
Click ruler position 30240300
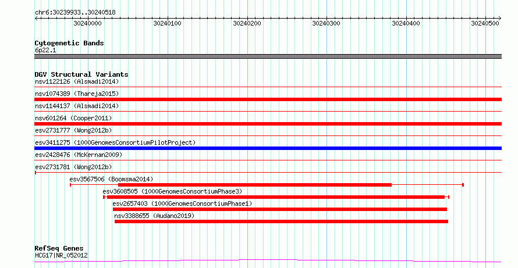click(x=326, y=23)
